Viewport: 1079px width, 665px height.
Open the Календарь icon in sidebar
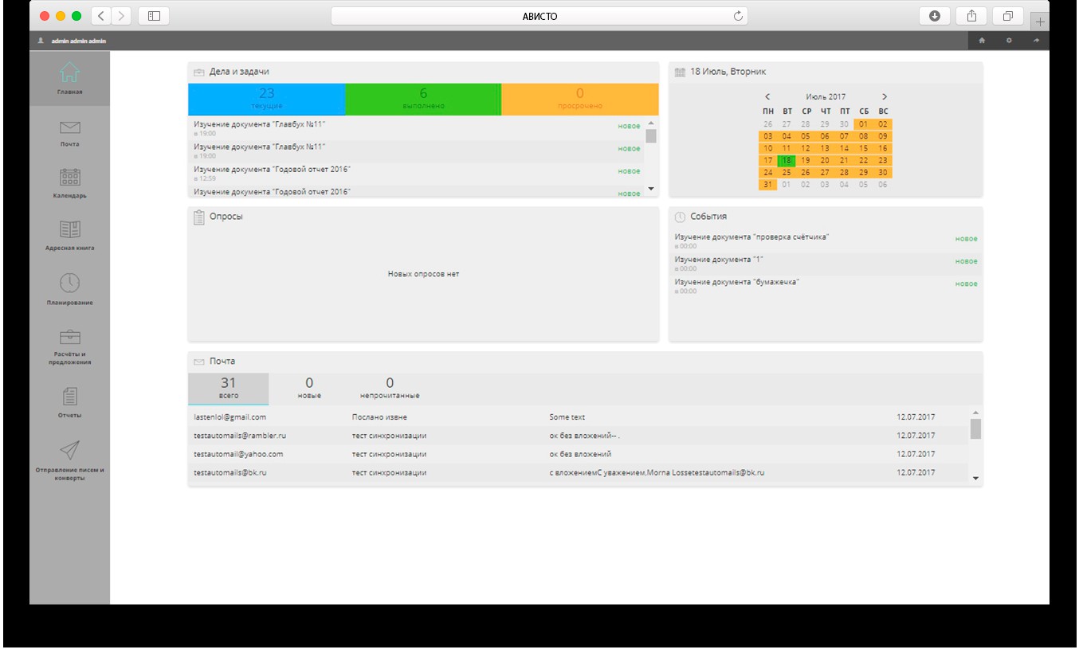tap(69, 177)
